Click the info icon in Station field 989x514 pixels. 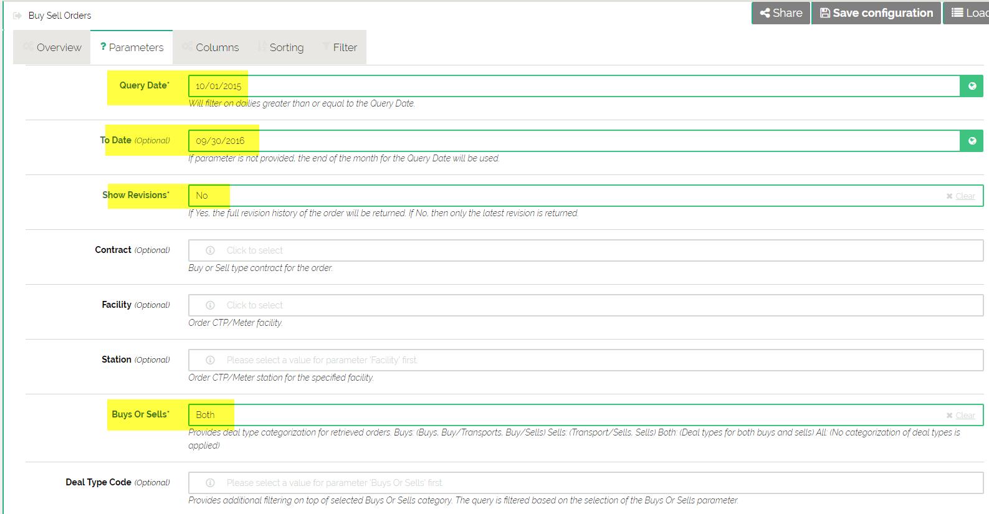click(x=211, y=360)
